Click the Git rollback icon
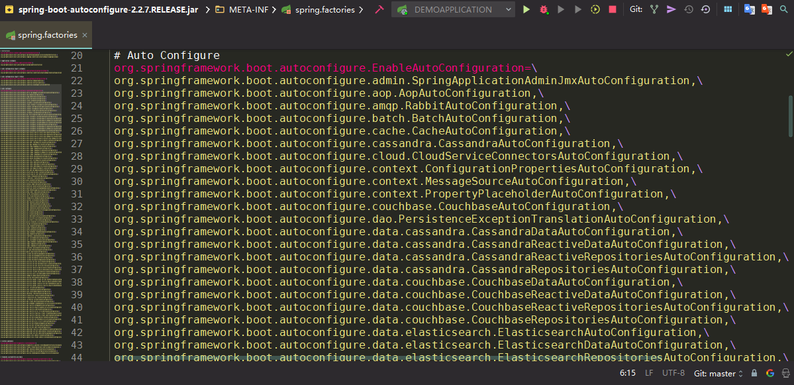Image resolution: width=794 pixels, height=385 pixels. pyautogui.click(x=705, y=10)
